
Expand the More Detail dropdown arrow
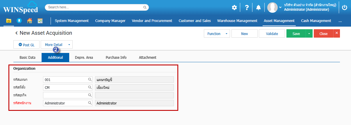(69, 45)
